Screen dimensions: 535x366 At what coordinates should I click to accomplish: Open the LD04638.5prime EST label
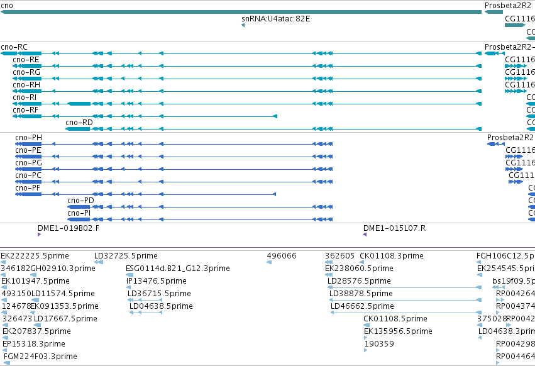point(161,306)
